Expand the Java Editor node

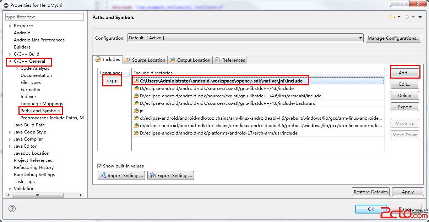10,146
